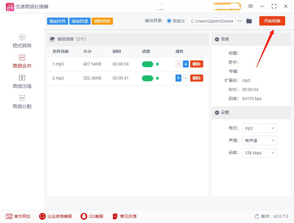Open the 码率 bitrate dropdown showing 128 kbps
This screenshot has width=294, height=223.
click(x=260, y=153)
